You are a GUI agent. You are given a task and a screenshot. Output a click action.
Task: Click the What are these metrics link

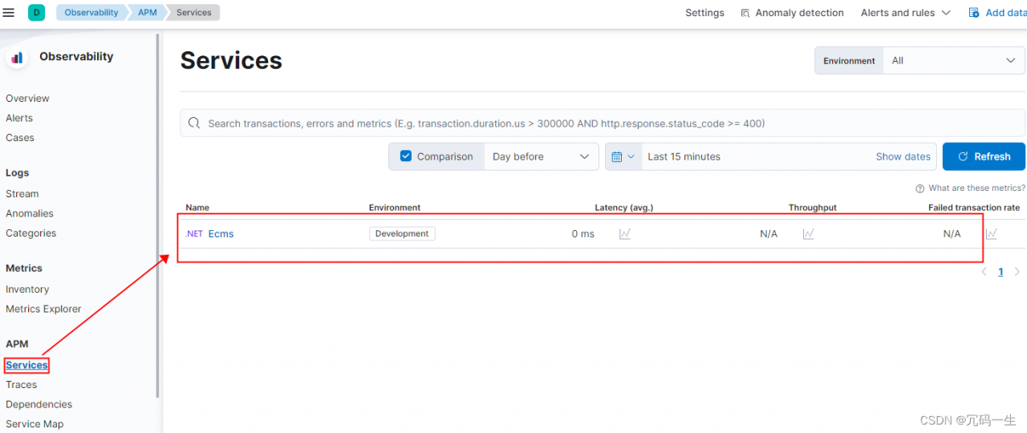[976, 188]
